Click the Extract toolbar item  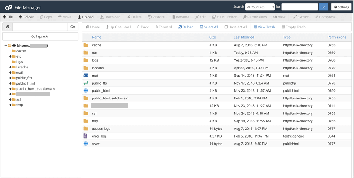click(x=301, y=17)
